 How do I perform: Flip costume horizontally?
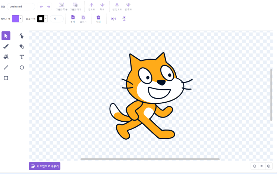(114, 19)
